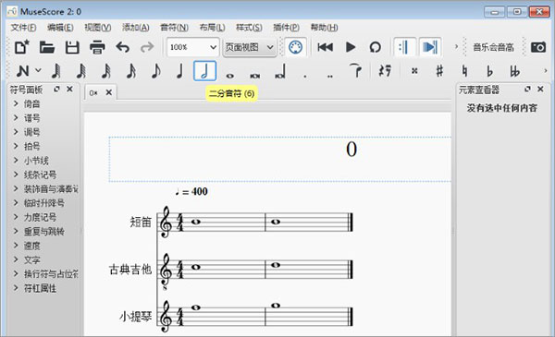Expand the 拍号 palette
This screenshot has width=555, height=337.
[x=16, y=146]
